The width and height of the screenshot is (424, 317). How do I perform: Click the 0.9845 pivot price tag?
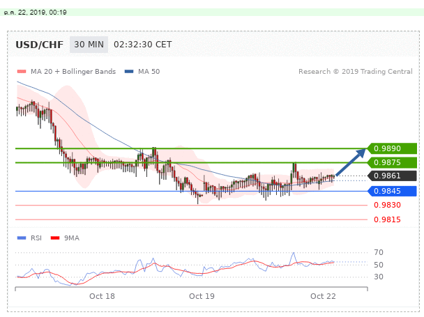[392, 191]
